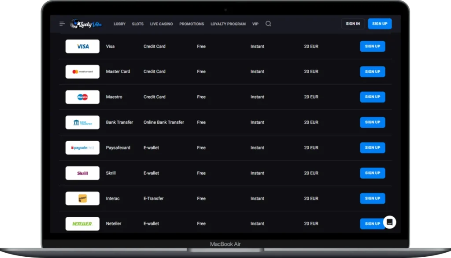Open the live chat bubble icon
451x258 pixels.
click(x=389, y=222)
